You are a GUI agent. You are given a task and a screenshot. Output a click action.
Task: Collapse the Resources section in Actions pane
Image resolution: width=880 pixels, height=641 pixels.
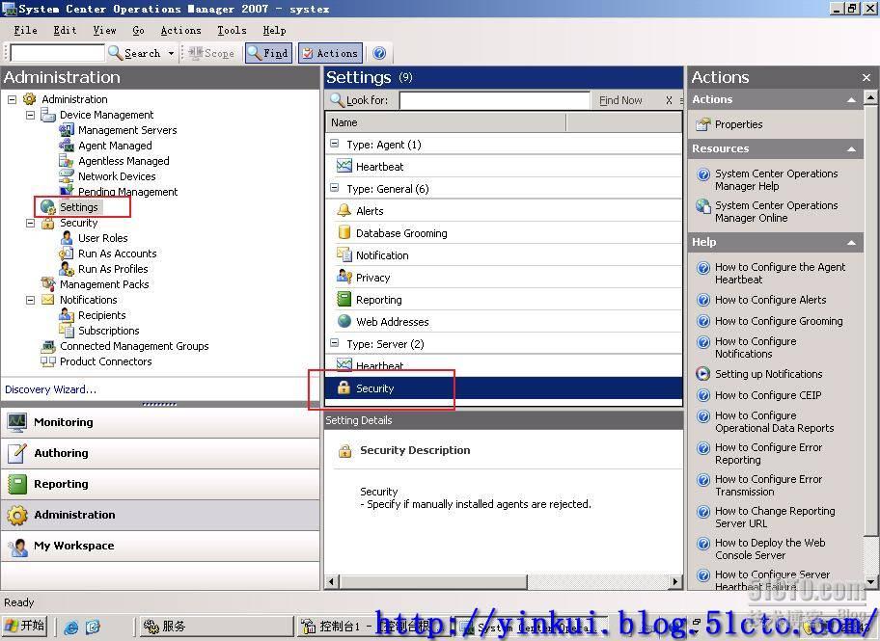point(851,149)
